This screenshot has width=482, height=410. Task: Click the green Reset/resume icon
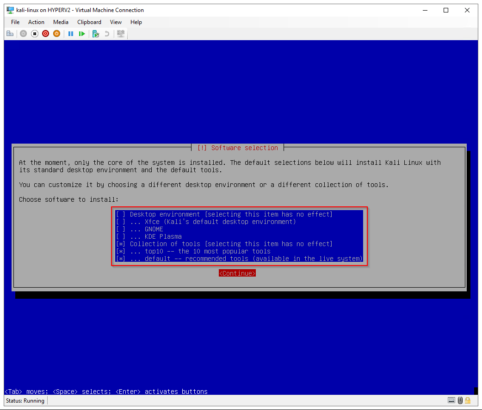(82, 34)
